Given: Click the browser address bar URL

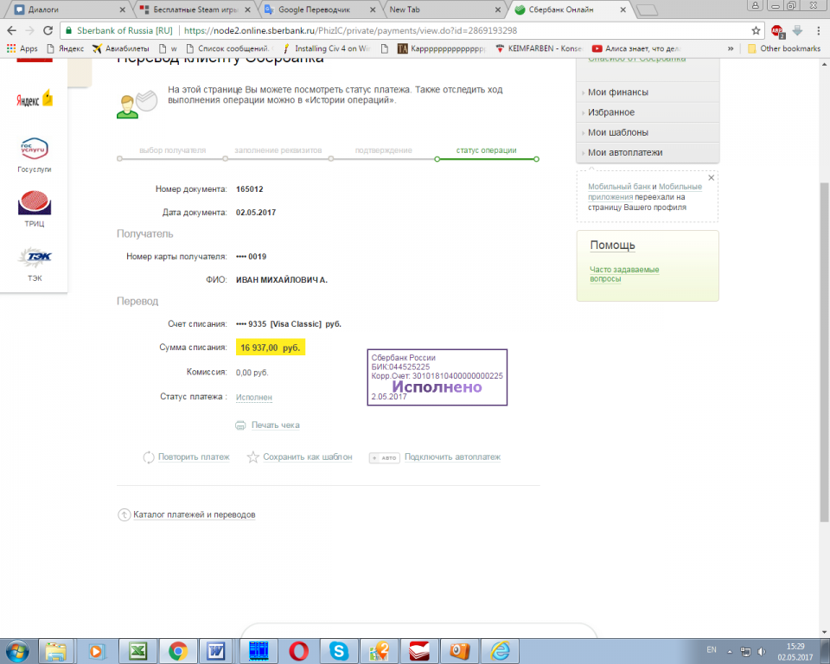Looking at the screenshot, I should pyautogui.click(x=350, y=31).
